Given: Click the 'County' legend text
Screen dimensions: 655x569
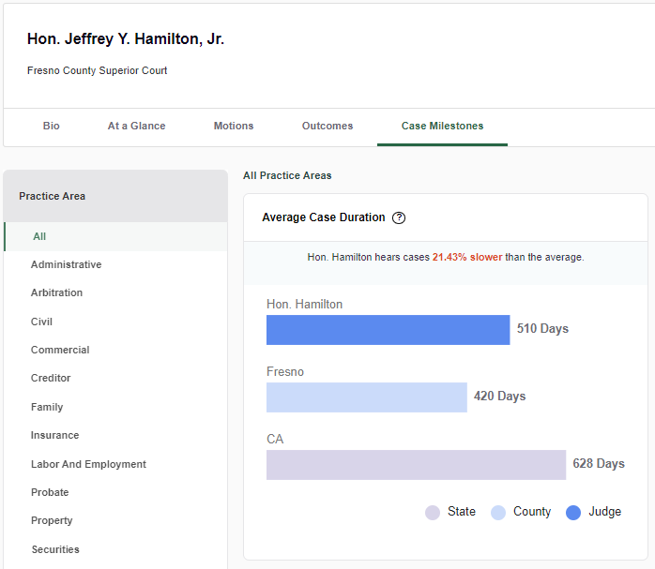Looking at the screenshot, I should [x=532, y=512].
